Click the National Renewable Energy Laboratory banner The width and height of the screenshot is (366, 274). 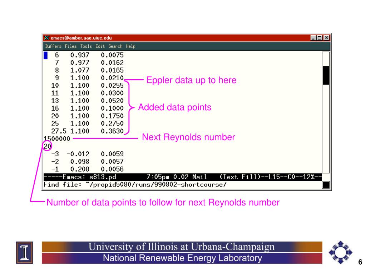[182, 258]
